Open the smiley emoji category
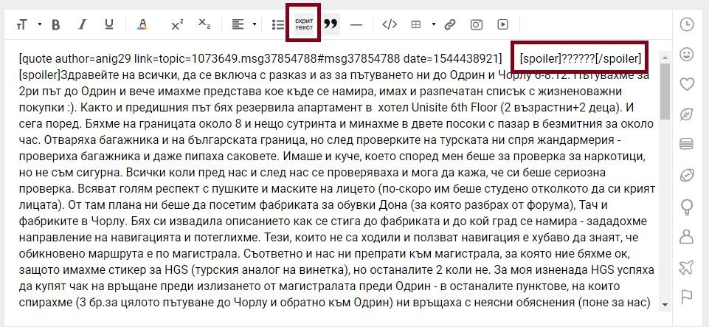Viewport: 709px width, 327px height. [687, 55]
